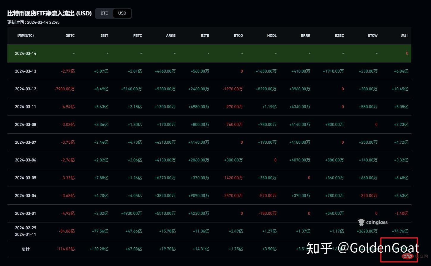Click GBTC grand total -114.03亿
Image resolution: width=431 pixels, height=266 pixels.
[x=66, y=249]
